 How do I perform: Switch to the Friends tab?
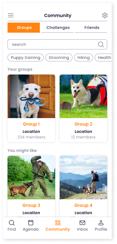[x=91, y=28]
